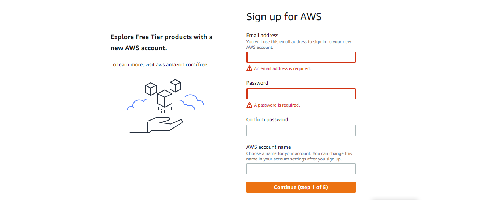Click the AWS account name field
The height and width of the screenshot is (200, 478).
(x=301, y=169)
